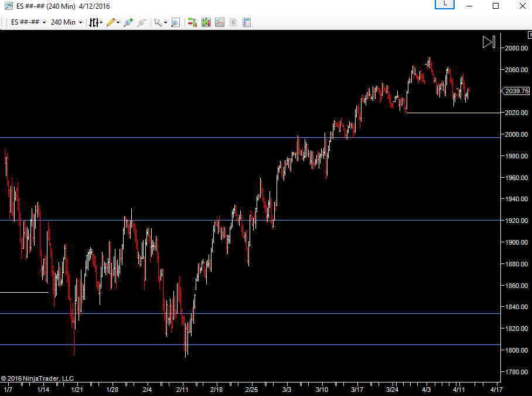Maximize the chart window
Viewport: 532px width, 396px height.
tap(496, 6)
